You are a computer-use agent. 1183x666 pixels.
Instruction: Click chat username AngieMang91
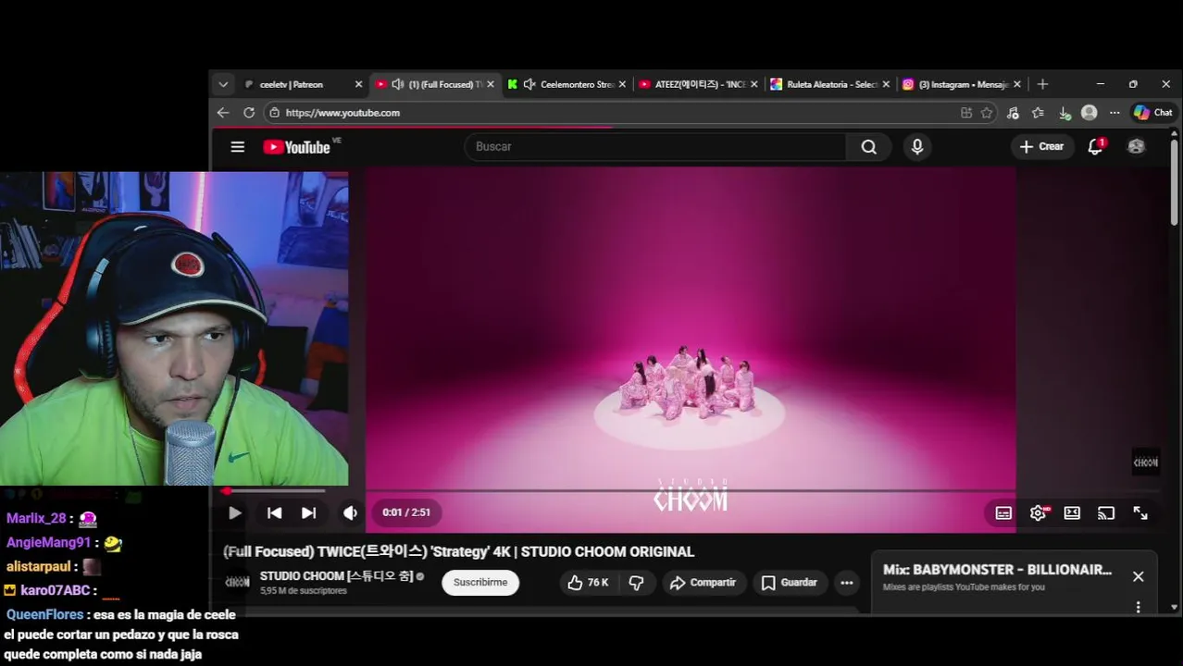point(49,543)
